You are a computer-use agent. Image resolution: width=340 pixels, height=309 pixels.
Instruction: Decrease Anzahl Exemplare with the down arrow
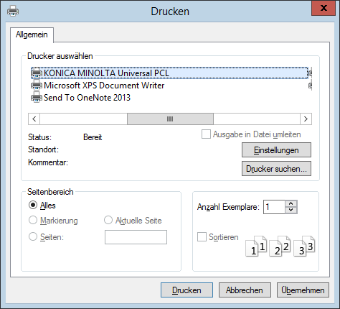pyautogui.click(x=291, y=210)
